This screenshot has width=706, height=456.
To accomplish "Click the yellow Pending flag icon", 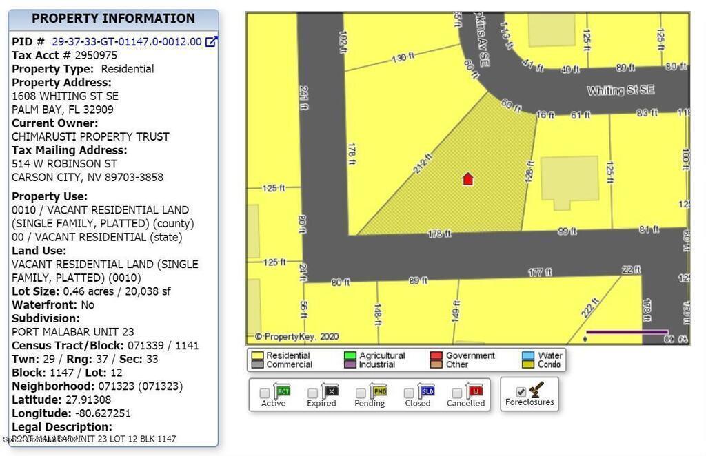I will click(x=379, y=391).
